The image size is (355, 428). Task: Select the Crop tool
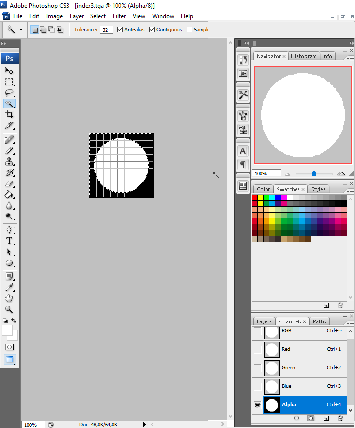pyautogui.click(x=9, y=114)
